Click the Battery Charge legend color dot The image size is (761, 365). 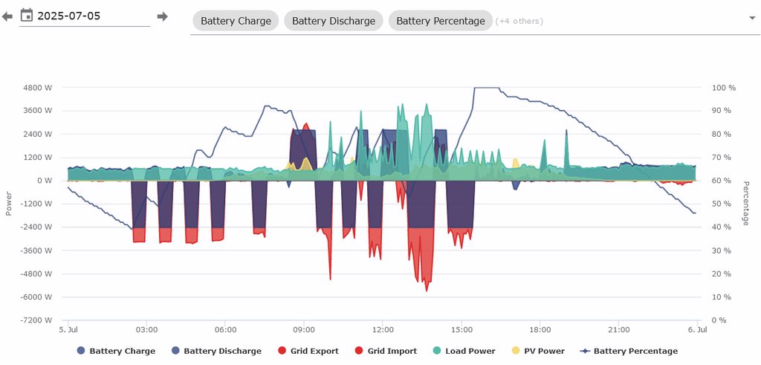click(81, 351)
